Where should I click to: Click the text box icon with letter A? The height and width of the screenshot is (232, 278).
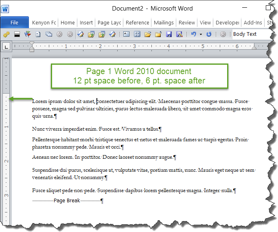pyautogui.click(x=126, y=34)
